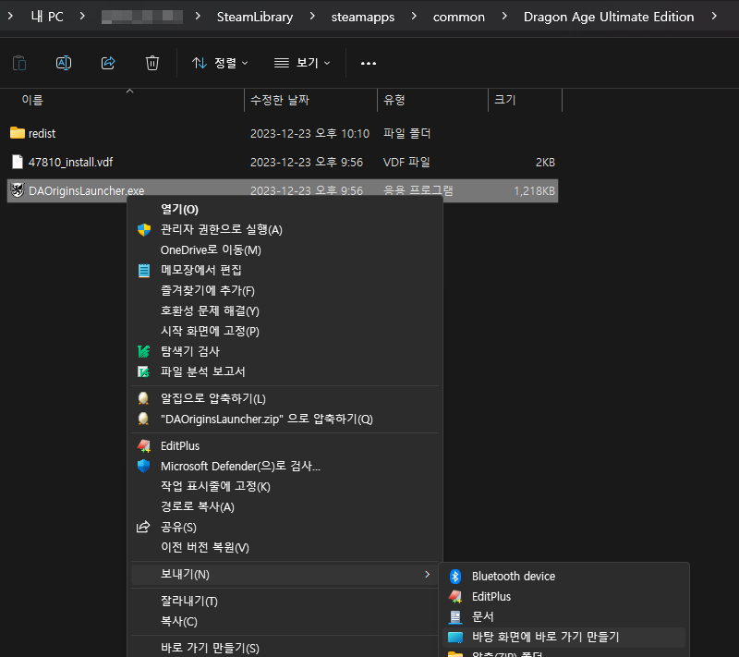This screenshot has height=657, width=739.
Task: Choose EditPlus in the main context menu
Action: 285,446
